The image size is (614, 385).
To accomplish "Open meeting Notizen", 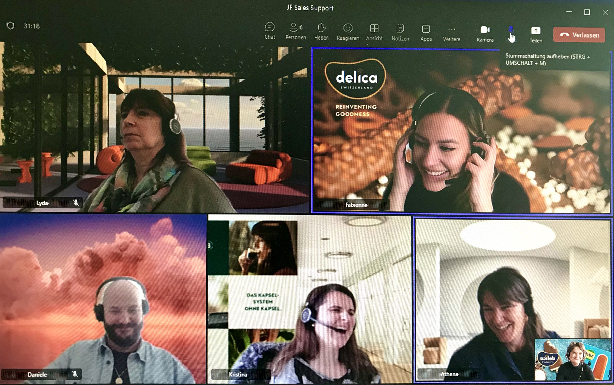I will 400,32.
